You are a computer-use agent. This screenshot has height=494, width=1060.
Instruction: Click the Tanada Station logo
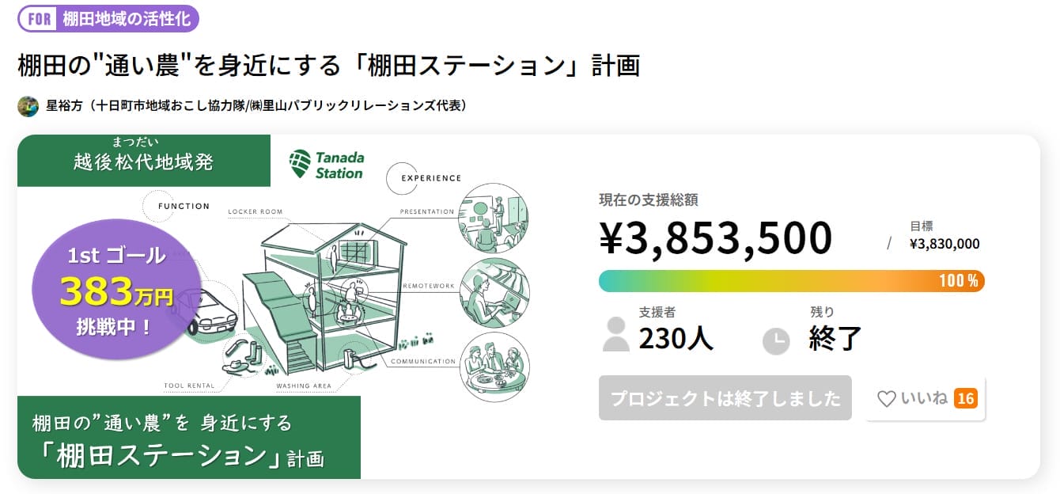pos(326,165)
